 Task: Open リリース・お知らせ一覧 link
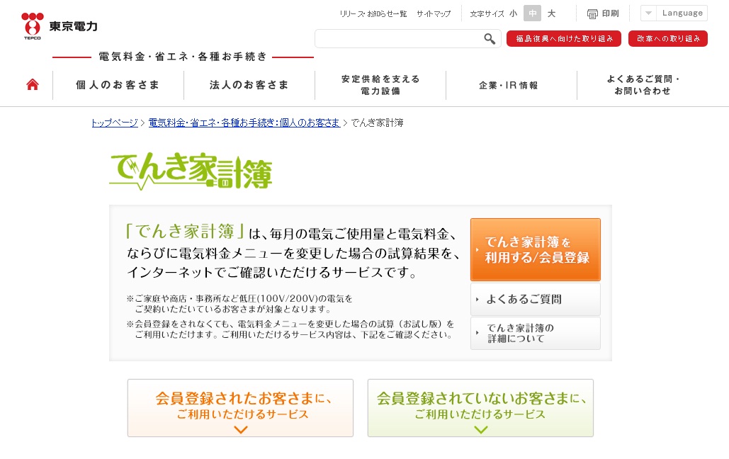pyautogui.click(x=373, y=14)
